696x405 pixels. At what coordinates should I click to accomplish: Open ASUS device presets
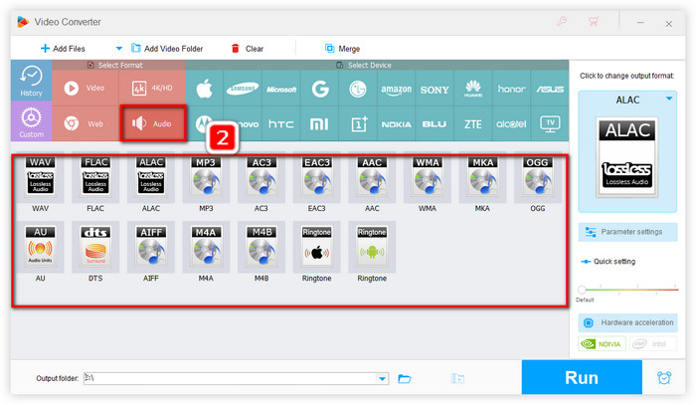pyautogui.click(x=550, y=89)
